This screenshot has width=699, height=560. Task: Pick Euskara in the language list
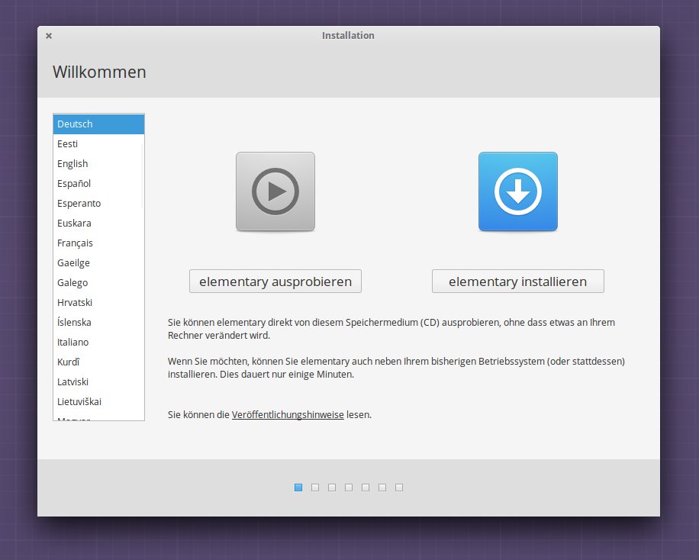click(x=98, y=224)
